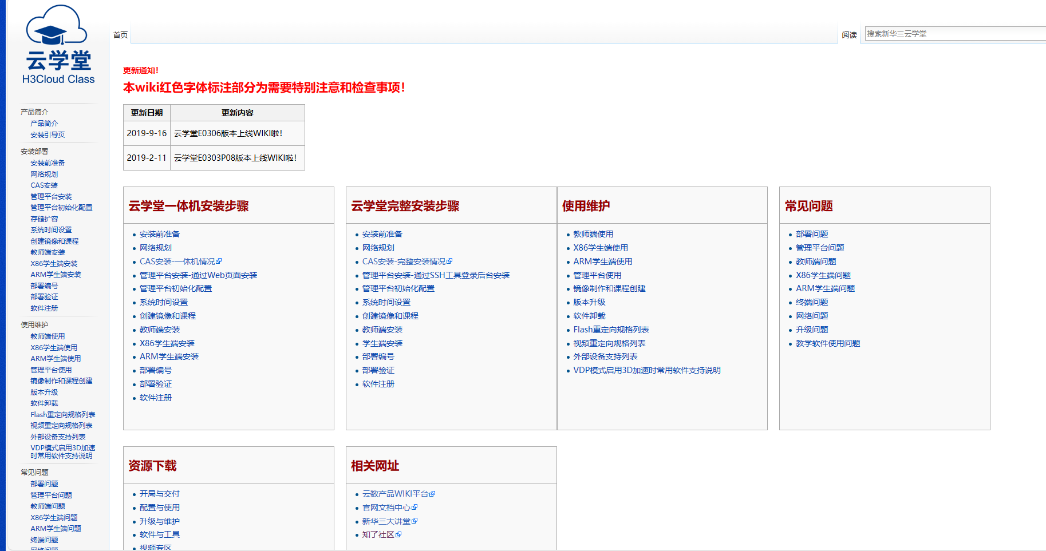Screen dimensions: 1046x551
Task: Focus the 搜索新华三云学堂 search field
Action: (955, 34)
